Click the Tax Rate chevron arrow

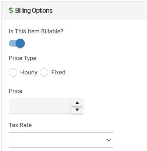tap(109, 140)
